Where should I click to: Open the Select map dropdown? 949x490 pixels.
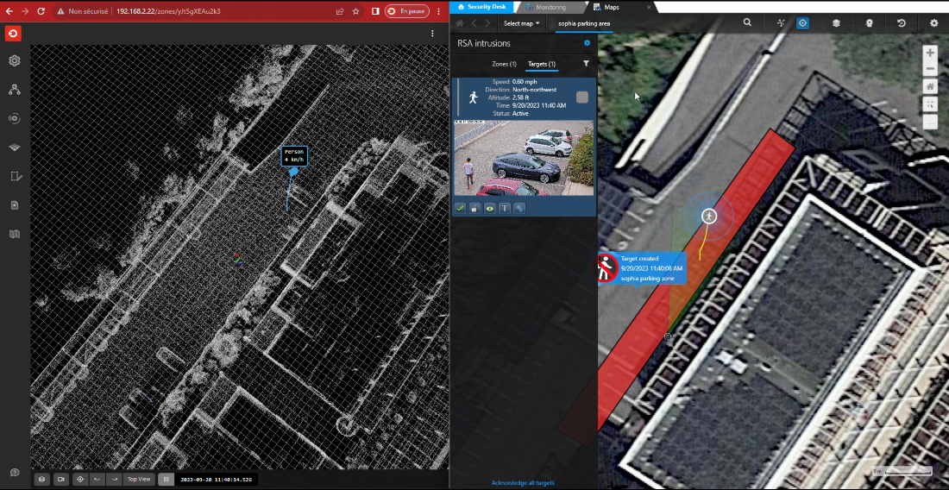click(521, 23)
